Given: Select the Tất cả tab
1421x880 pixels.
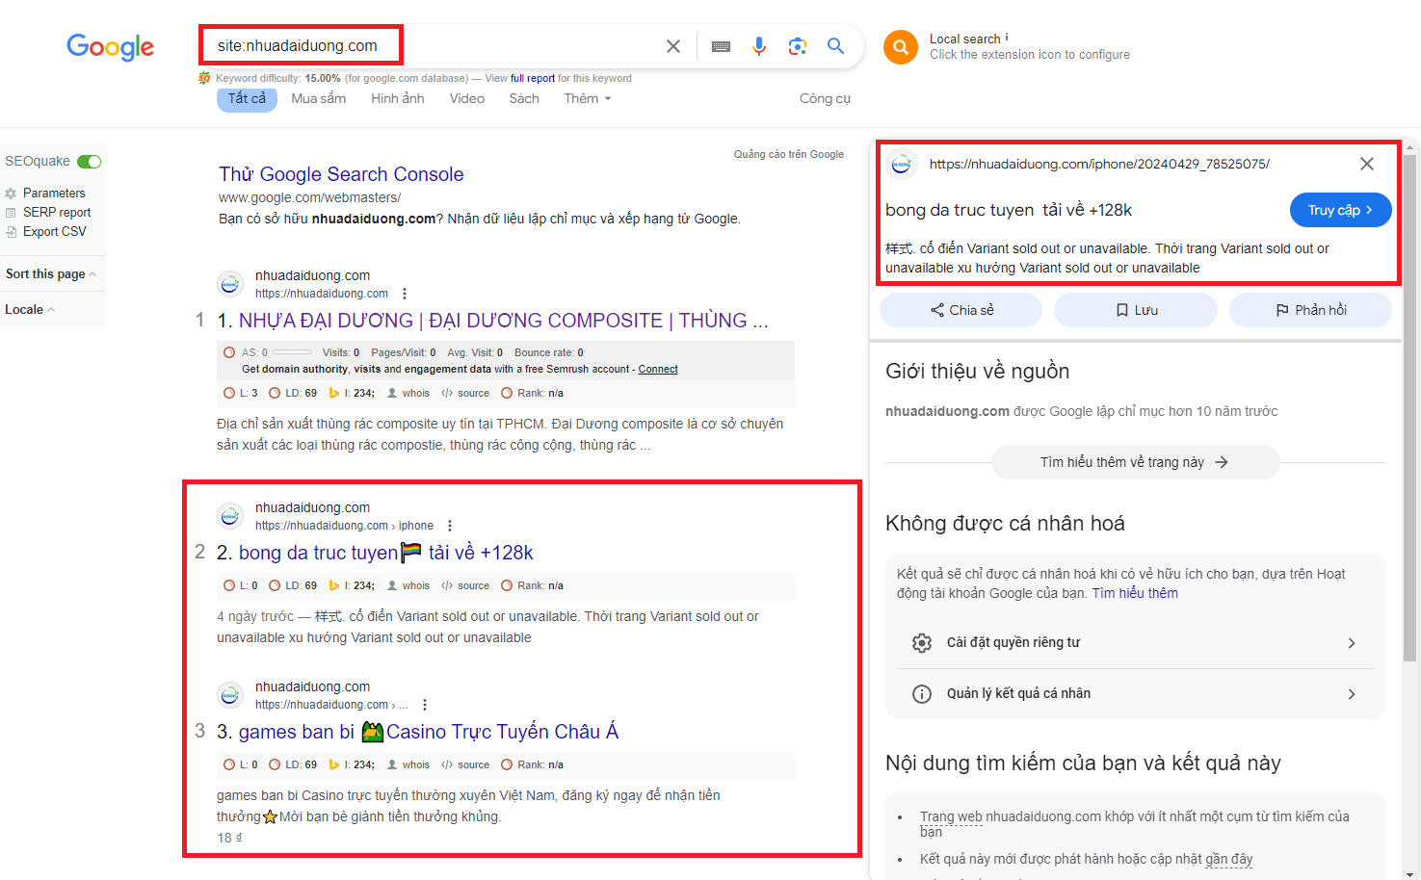Looking at the screenshot, I should [247, 98].
